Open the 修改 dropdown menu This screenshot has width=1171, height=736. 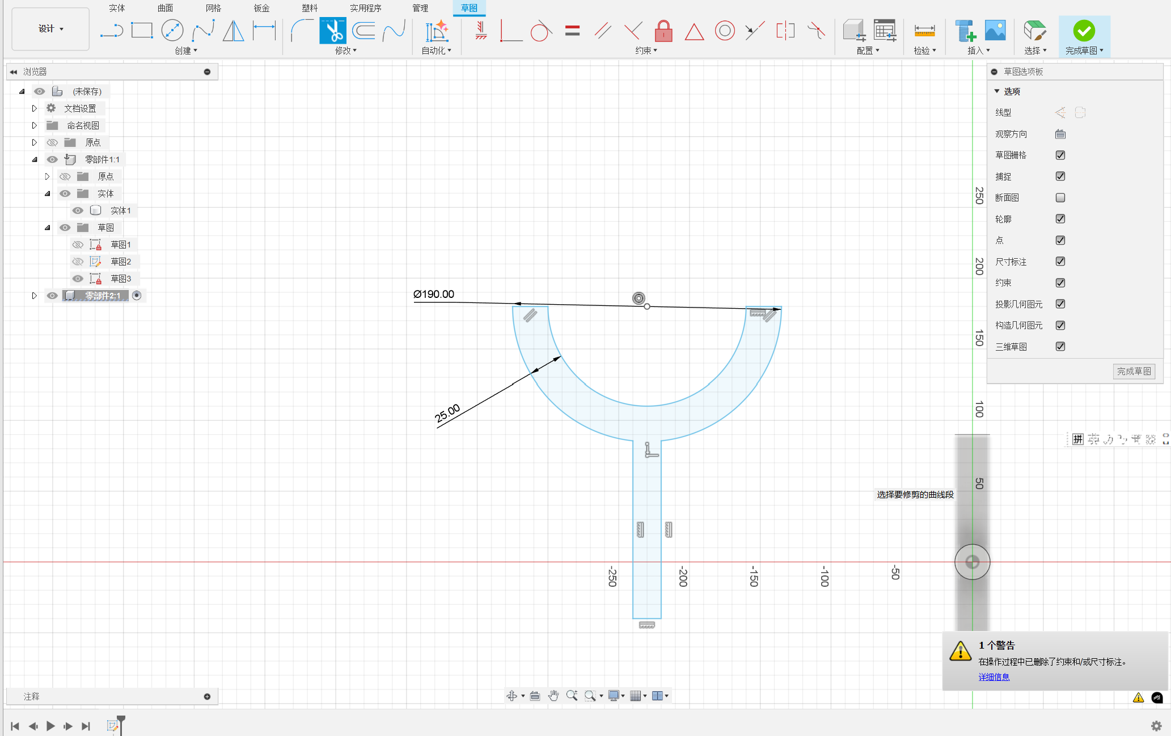coord(346,51)
